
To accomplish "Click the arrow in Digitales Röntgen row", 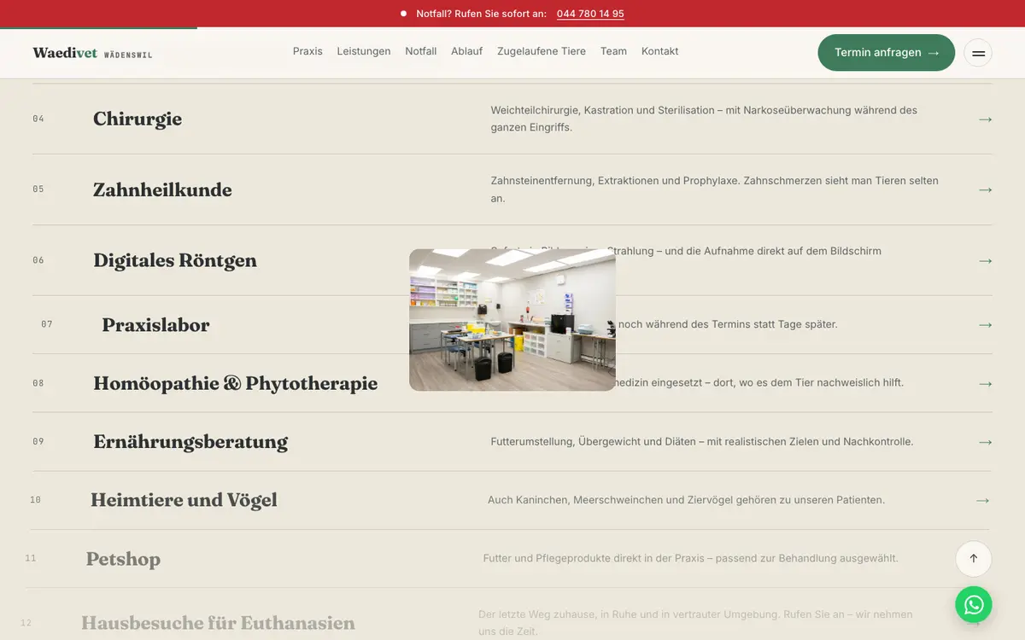I will 985,260.
